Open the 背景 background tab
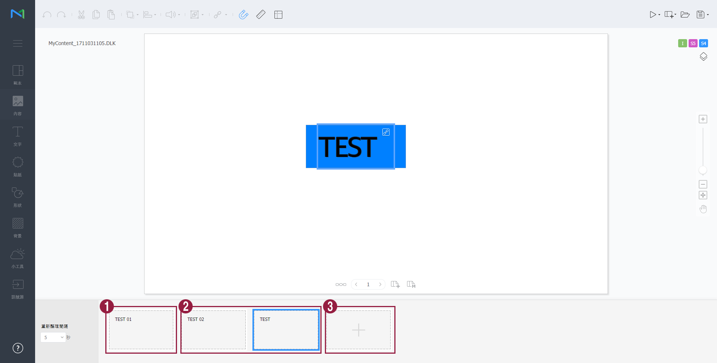This screenshot has height=363, width=717. pyautogui.click(x=18, y=228)
